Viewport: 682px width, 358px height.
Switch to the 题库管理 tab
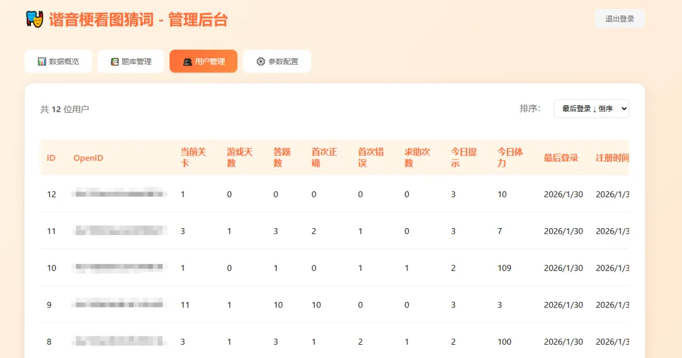(x=131, y=61)
